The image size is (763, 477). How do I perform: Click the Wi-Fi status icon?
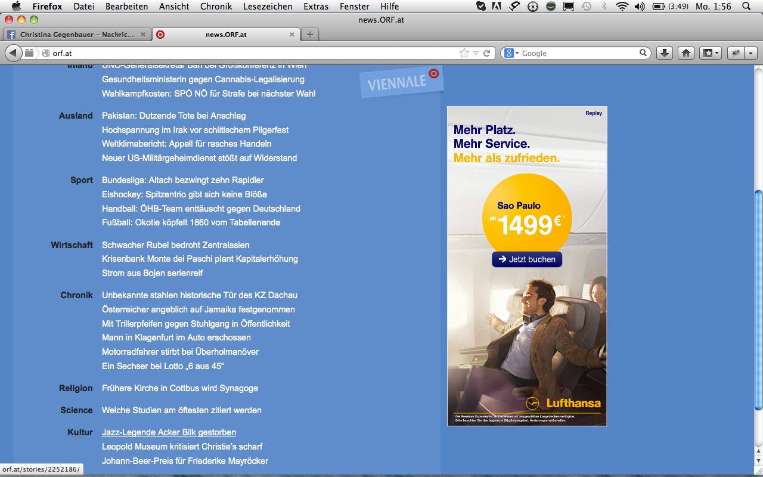[x=622, y=6]
